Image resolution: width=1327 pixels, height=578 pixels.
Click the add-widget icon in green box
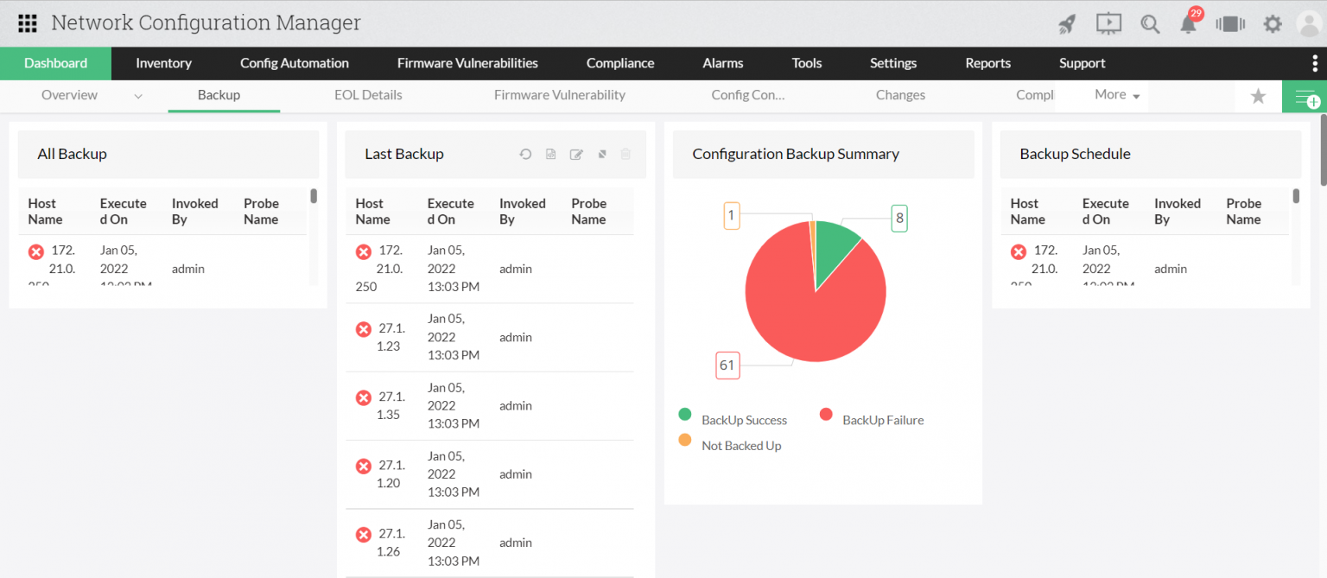click(1305, 98)
